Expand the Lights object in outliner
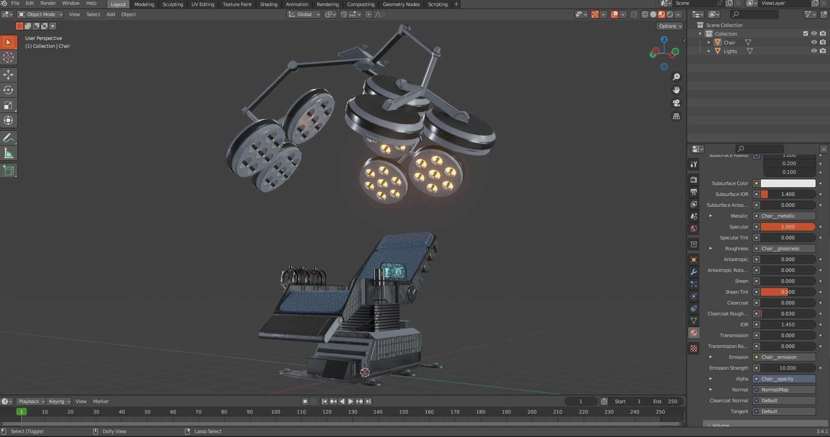830x437 pixels. 709,51
